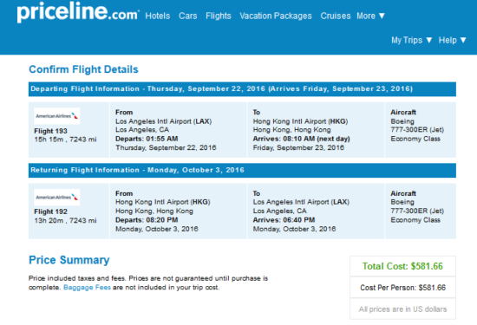Click American Airlines logo for Flight 193
Viewport: 477px width, 325px height.
57,116
